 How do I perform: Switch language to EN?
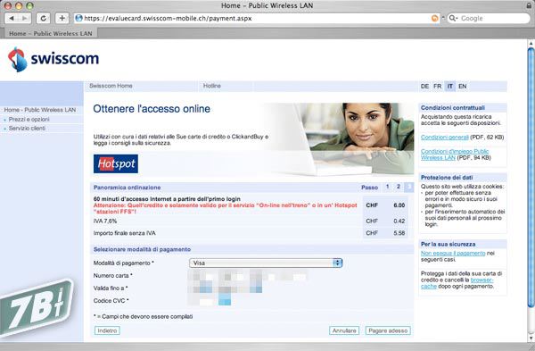462,86
